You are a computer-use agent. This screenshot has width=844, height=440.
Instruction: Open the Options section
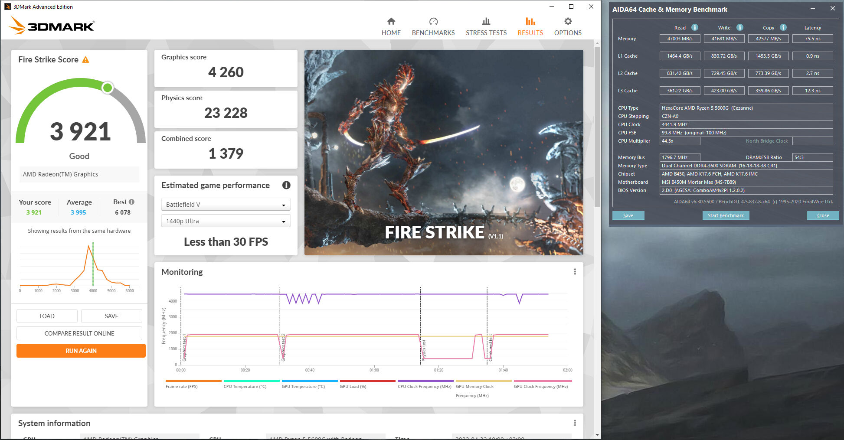568,27
